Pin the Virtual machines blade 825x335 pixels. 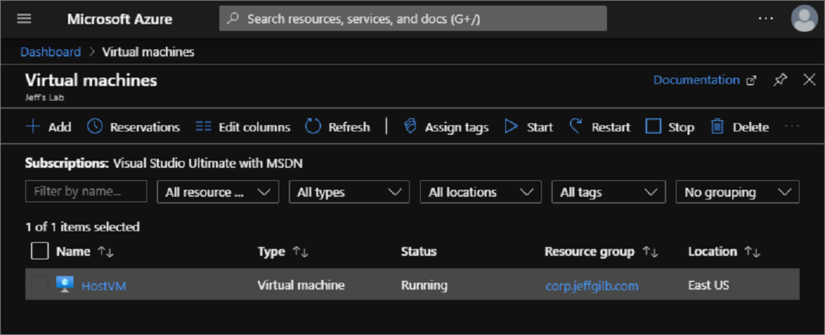coord(780,80)
